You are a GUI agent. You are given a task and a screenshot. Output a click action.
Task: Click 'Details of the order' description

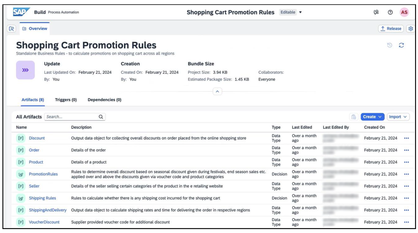coord(88,150)
